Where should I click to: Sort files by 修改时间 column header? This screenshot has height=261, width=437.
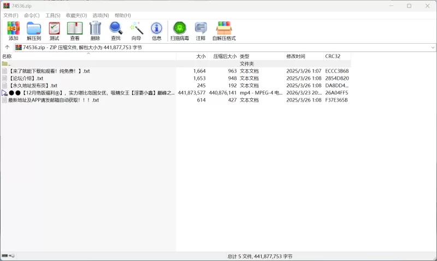(296, 56)
